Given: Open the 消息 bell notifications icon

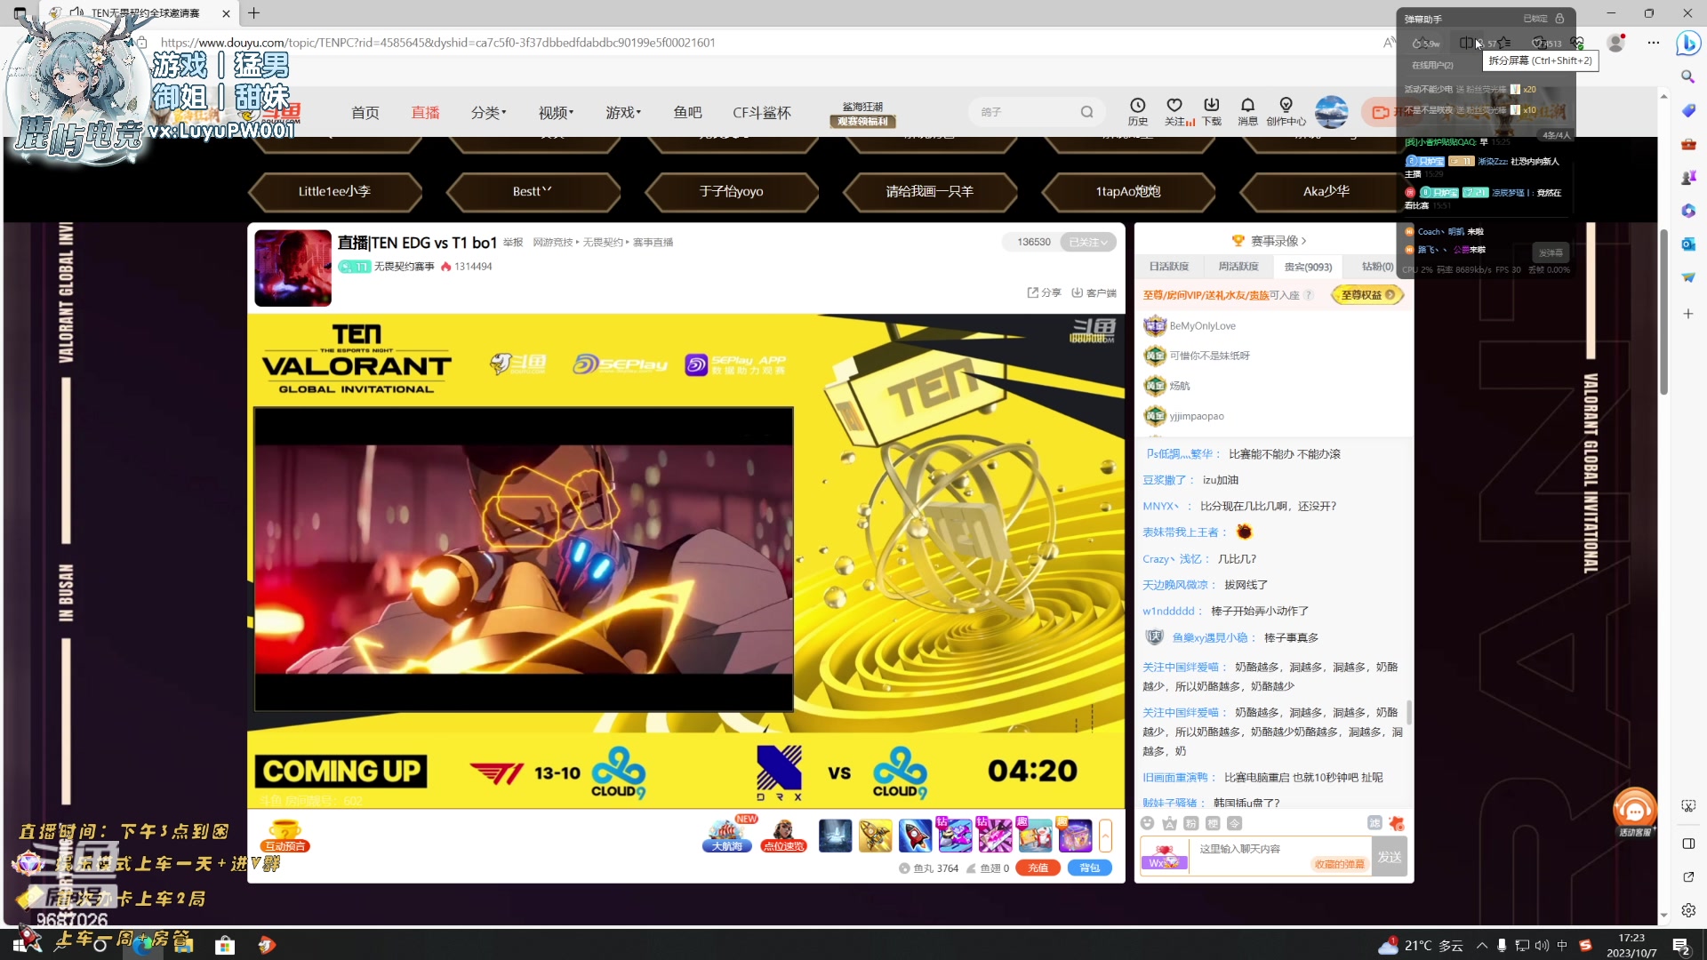Looking at the screenshot, I should (x=1247, y=111).
